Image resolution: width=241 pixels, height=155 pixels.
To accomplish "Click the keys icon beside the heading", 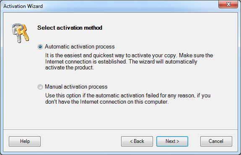I will point(21,33).
